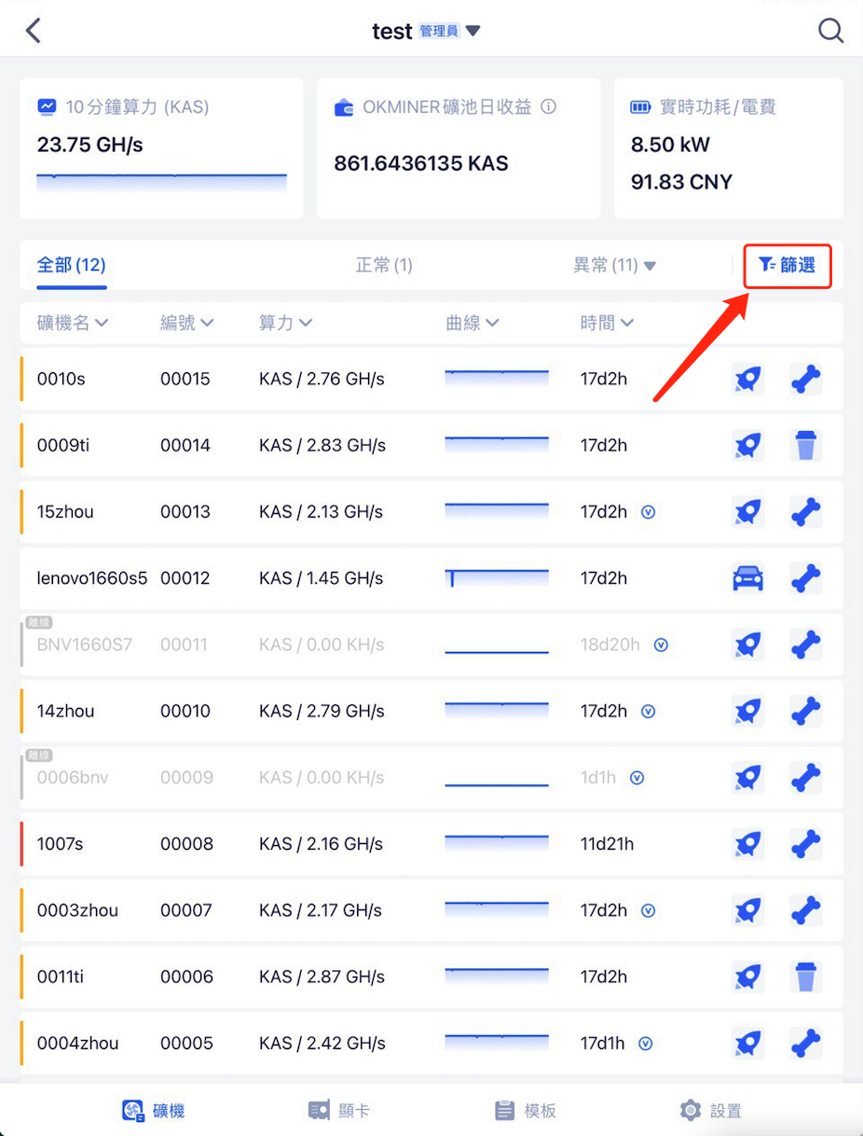863x1136 pixels.
Task: Open the 異常 (11) dropdown arrow
Action: [x=650, y=267]
